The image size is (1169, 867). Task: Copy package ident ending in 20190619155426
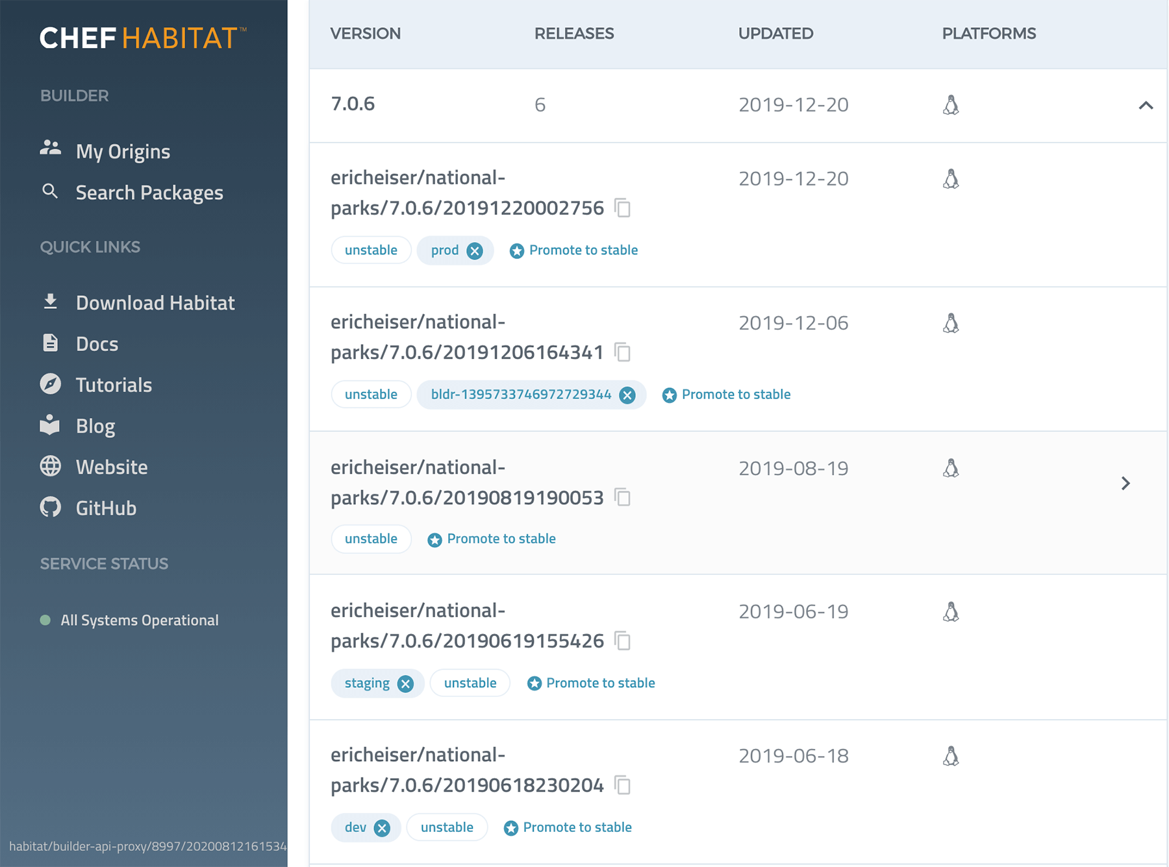click(x=622, y=641)
